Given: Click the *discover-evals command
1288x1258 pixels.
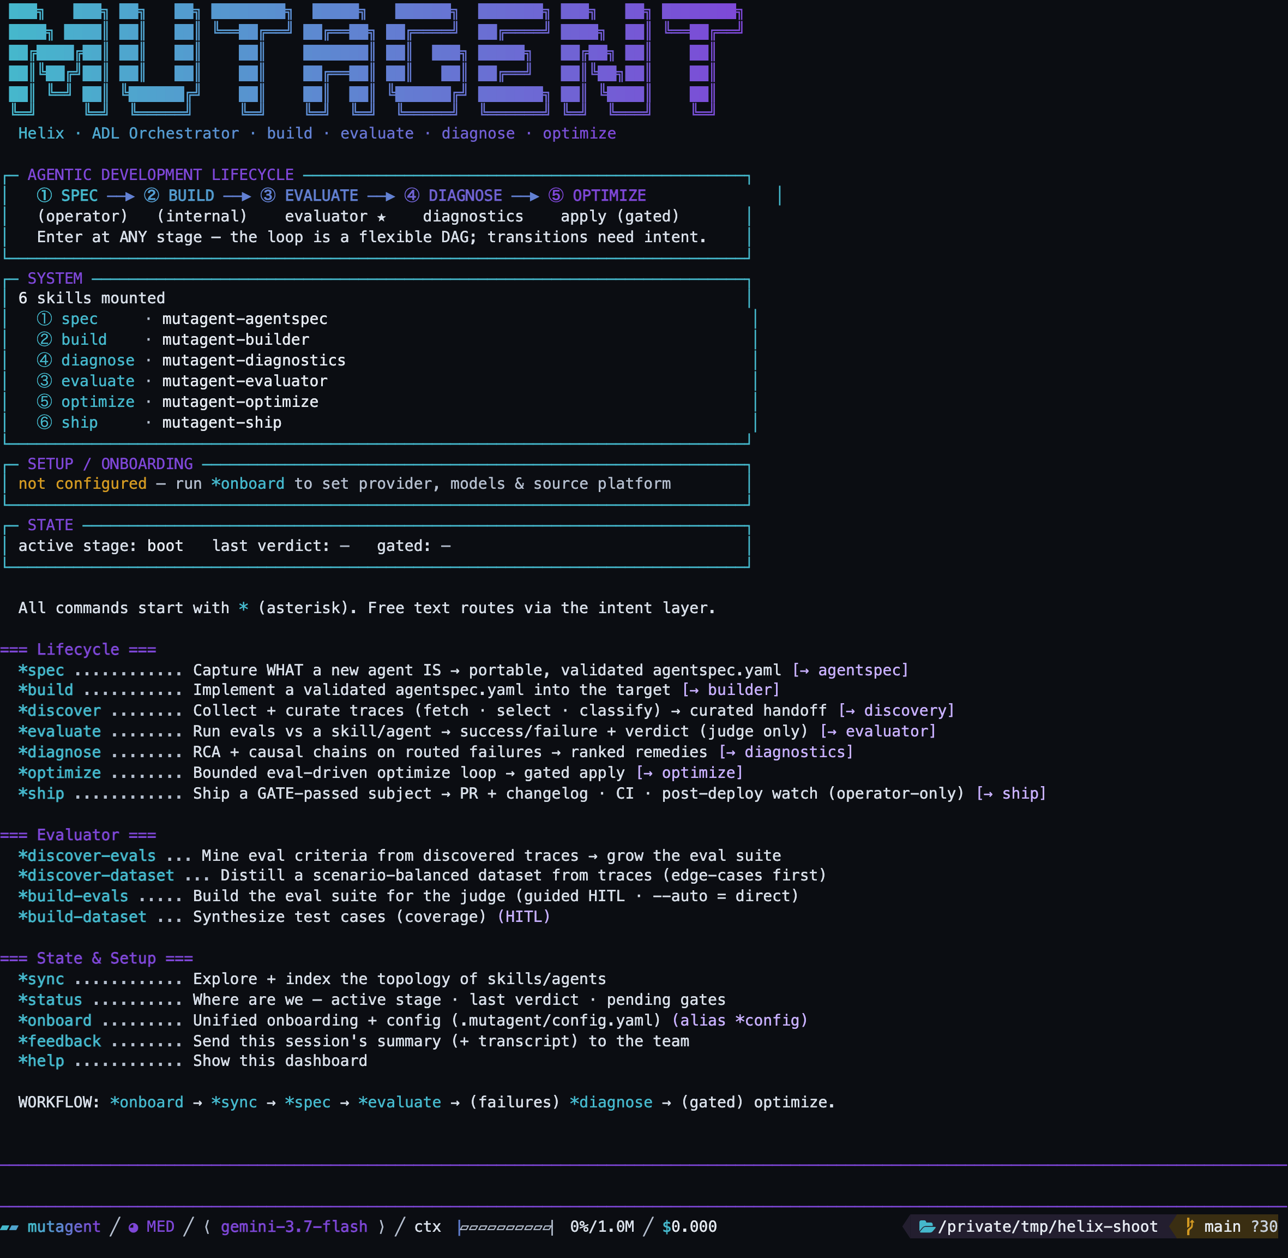Looking at the screenshot, I should 87,855.
